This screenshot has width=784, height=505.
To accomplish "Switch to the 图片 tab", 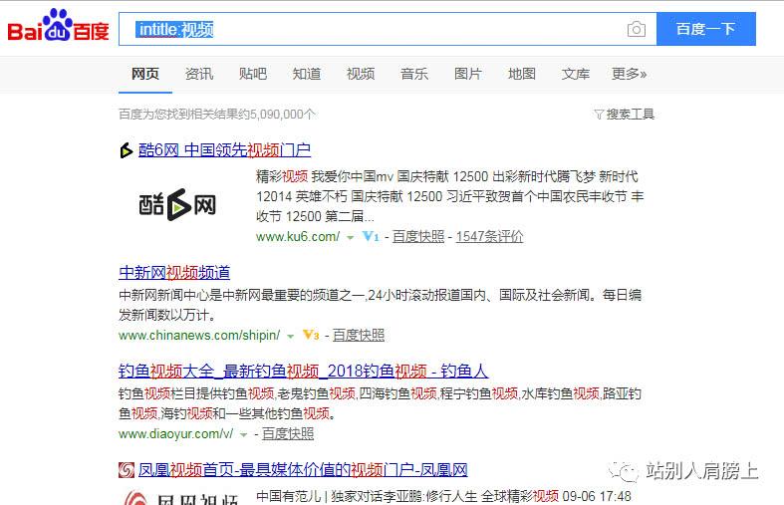I will click(x=468, y=74).
